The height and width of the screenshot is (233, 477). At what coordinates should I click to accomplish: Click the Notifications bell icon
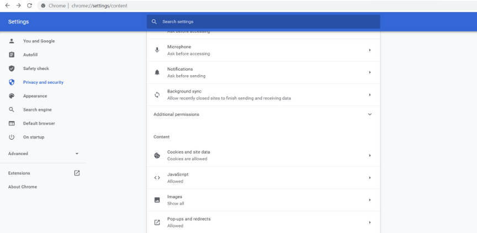157,72
